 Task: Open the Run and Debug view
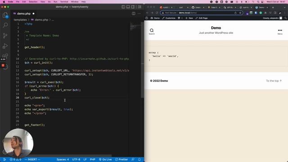point(5,46)
